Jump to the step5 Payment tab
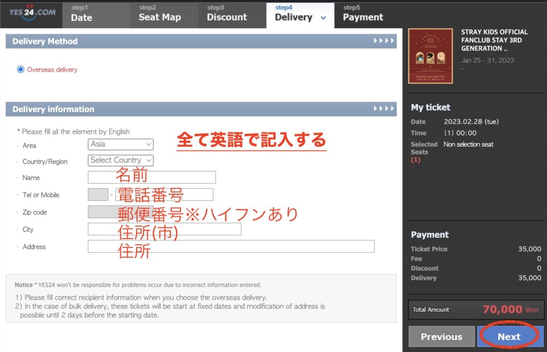 pos(368,14)
